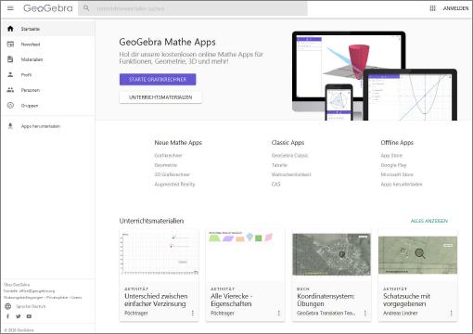Select Startseite in the sidebar

48,29
